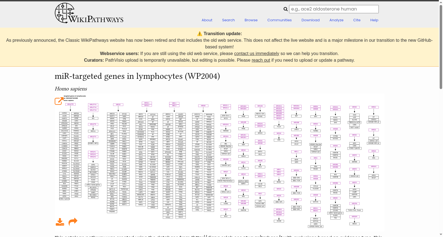Click the orange download icon below the pathway
Screen dimensions: 443x237
click(60, 222)
